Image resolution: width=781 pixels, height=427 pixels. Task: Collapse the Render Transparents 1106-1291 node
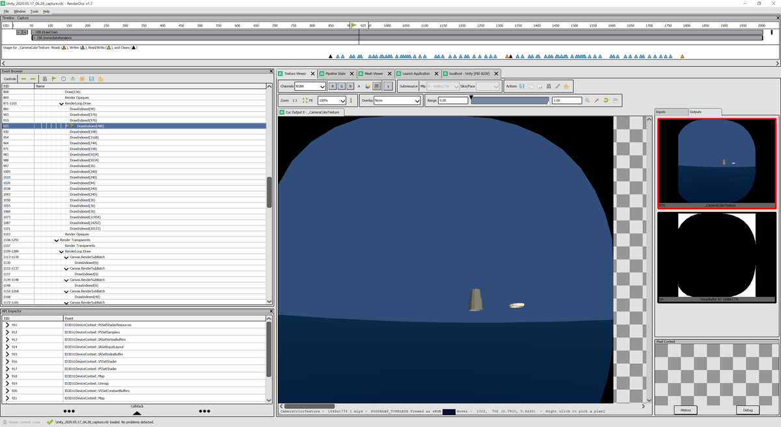pyautogui.click(x=56, y=240)
